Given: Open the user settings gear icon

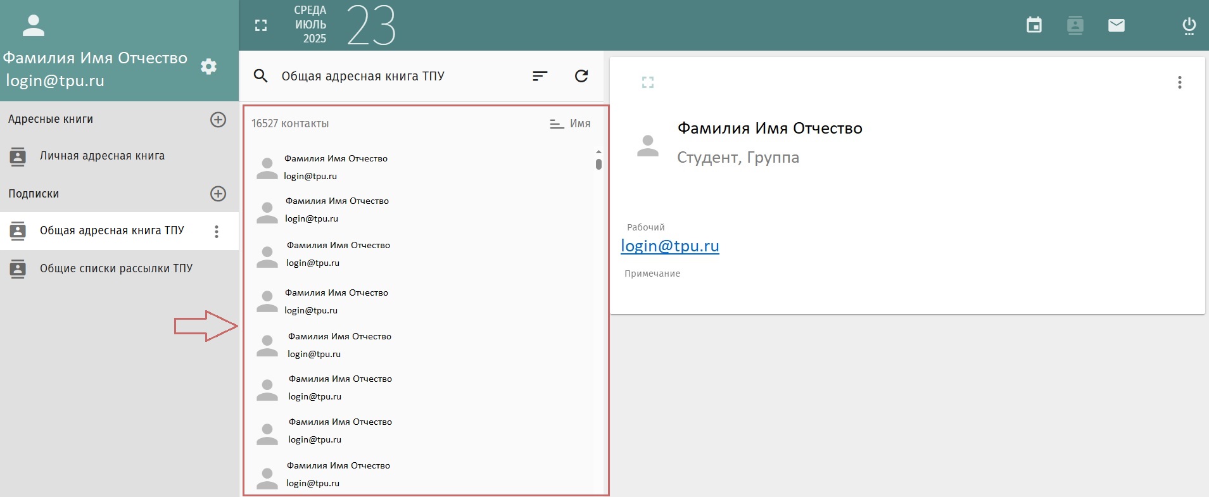Looking at the screenshot, I should point(209,66).
